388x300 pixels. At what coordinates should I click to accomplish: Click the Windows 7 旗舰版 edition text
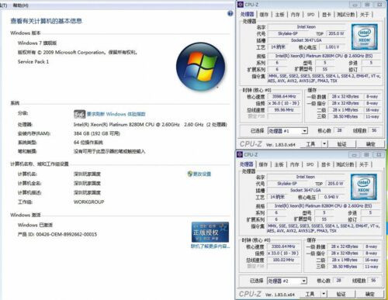coord(37,43)
